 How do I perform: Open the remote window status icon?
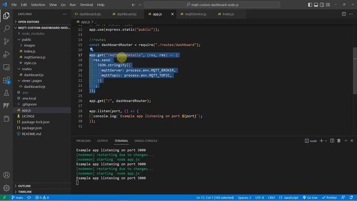[4, 198]
